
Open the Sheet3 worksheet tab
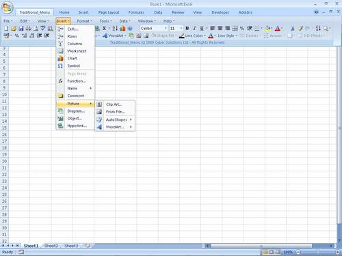click(x=71, y=246)
